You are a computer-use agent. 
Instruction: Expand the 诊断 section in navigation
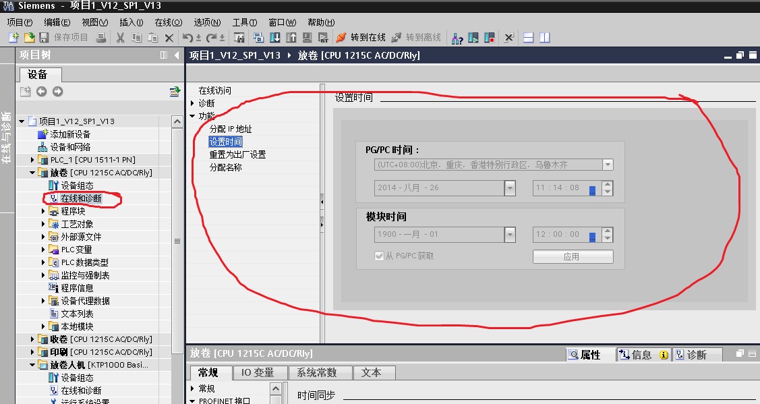[192, 103]
